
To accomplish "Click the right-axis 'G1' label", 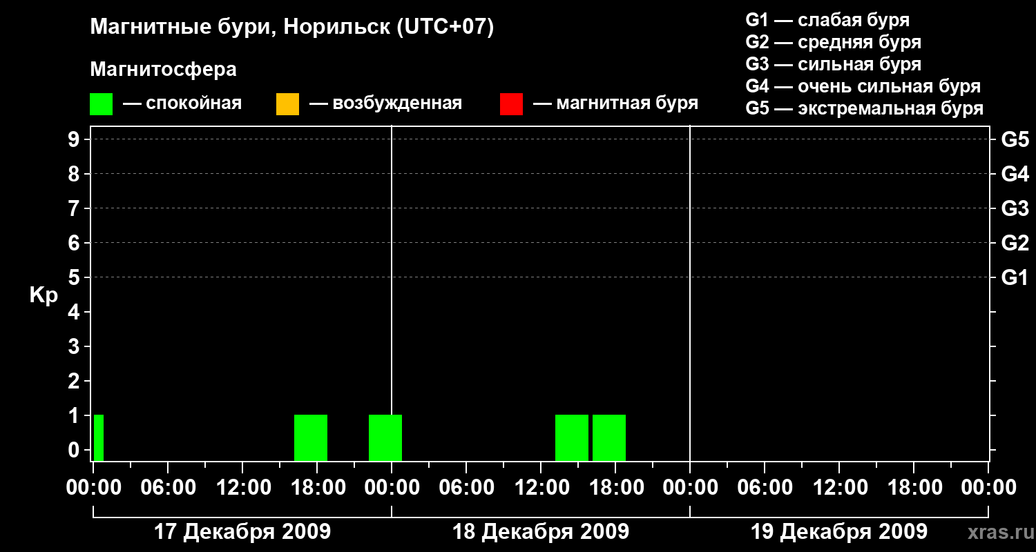I will (1015, 277).
